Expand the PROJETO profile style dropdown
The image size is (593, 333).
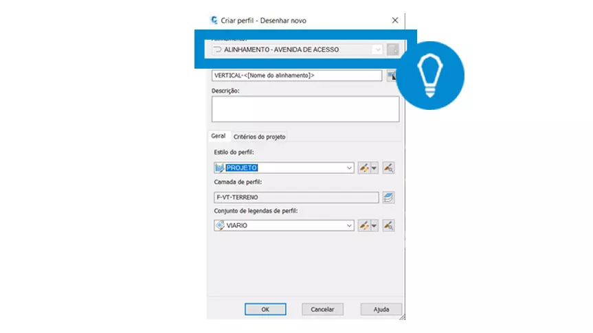[349, 168]
